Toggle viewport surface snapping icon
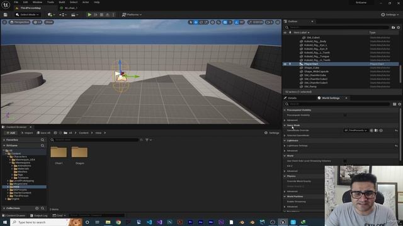 tap(219, 23)
